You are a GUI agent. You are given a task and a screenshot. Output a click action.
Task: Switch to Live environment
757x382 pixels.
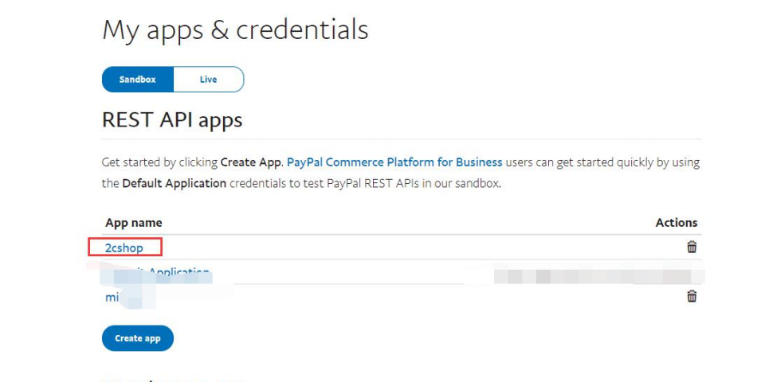pyautogui.click(x=209, y=79)
